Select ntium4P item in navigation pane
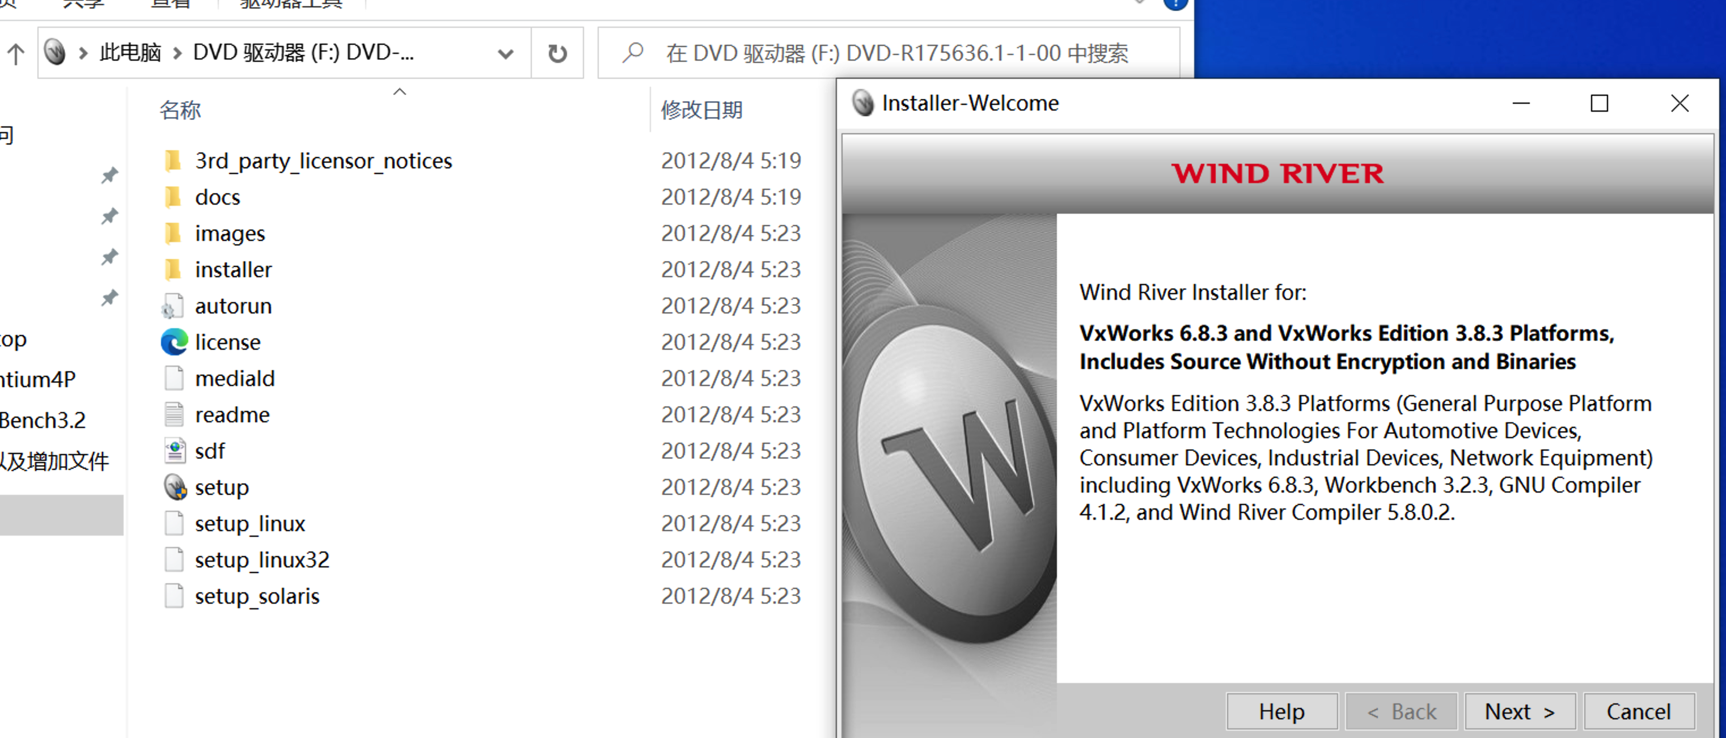The height and width of the screenshot is (738, 1726). pos(37,380)
